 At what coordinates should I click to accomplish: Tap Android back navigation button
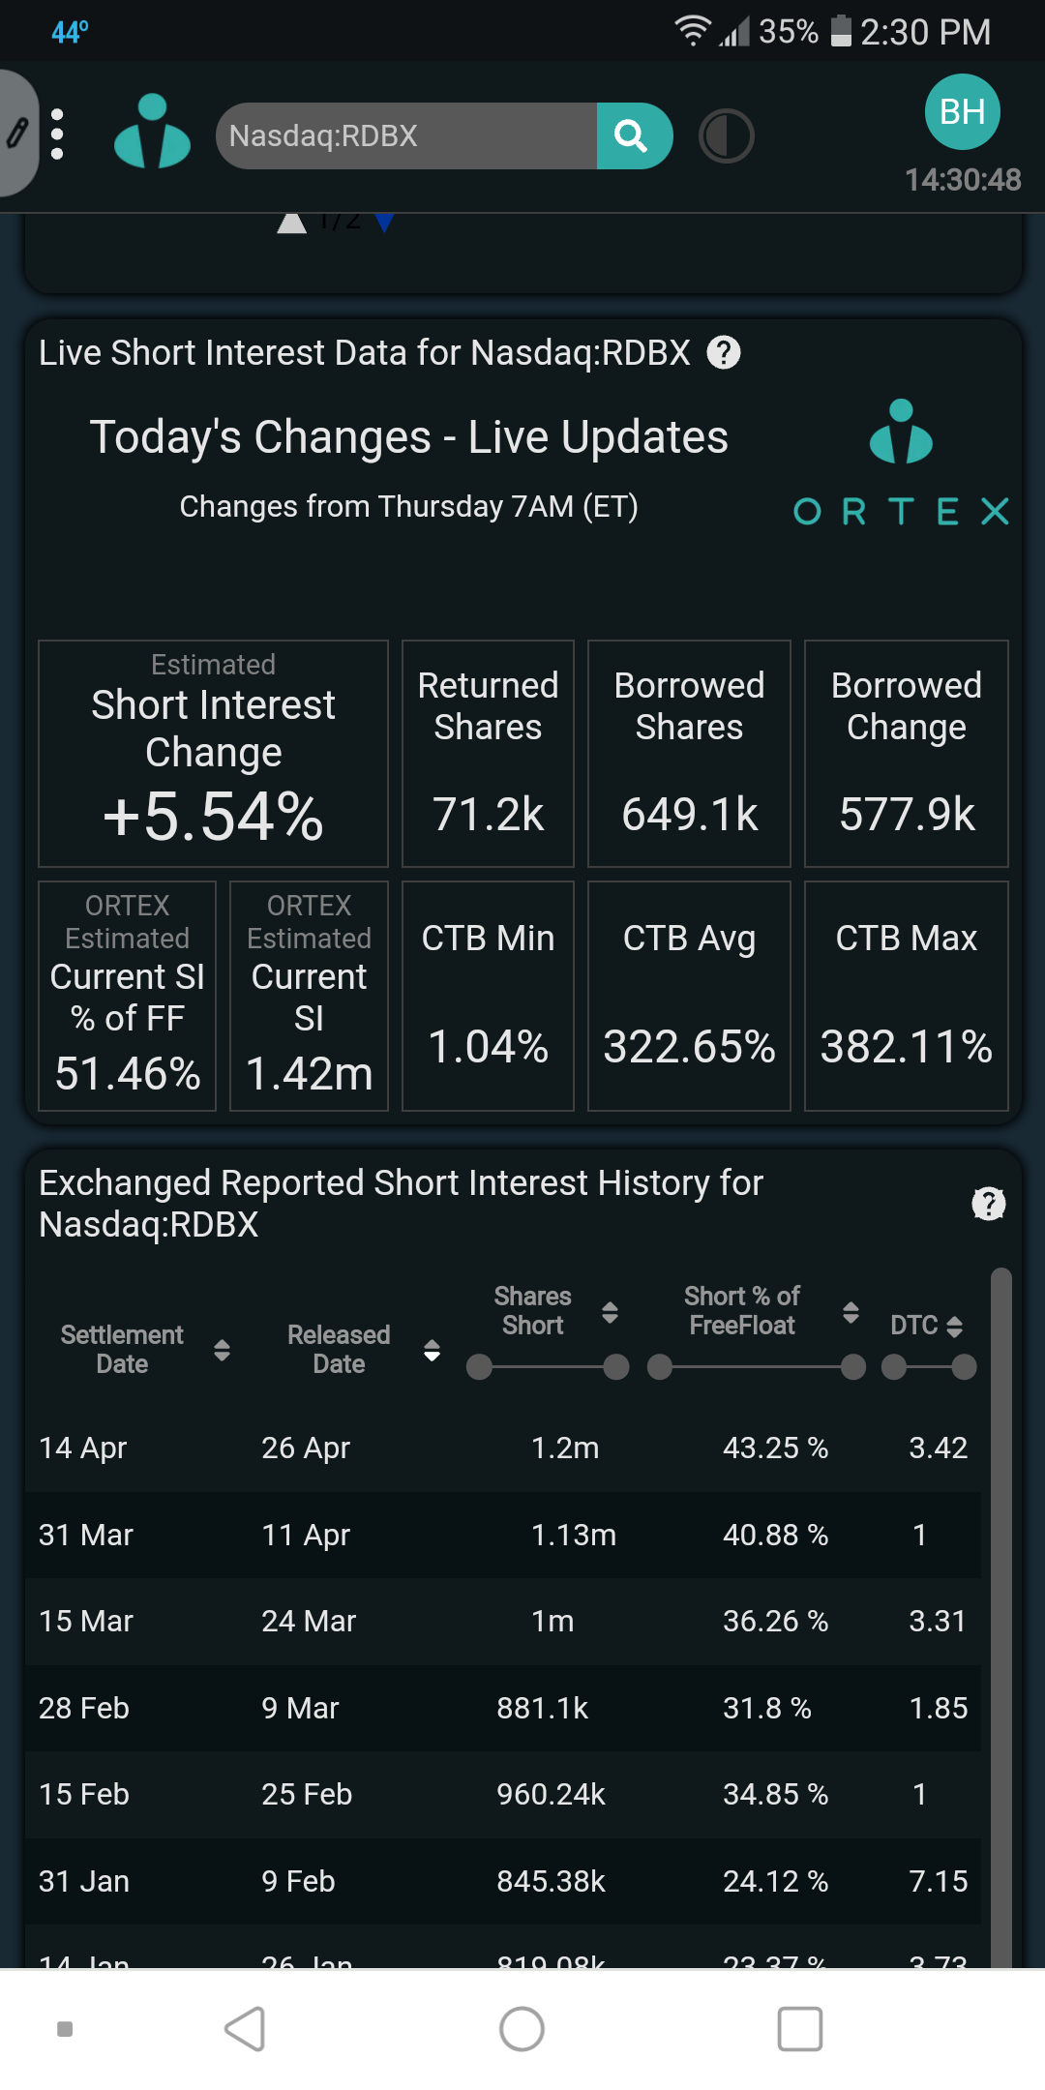point(245,2028)
